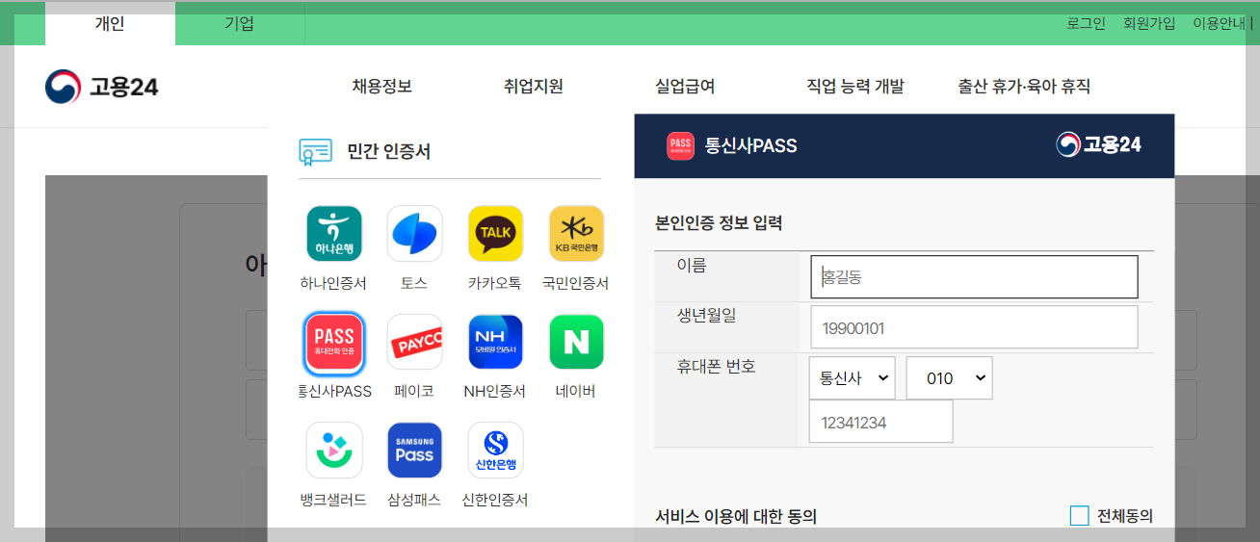Click the 페이코 label text
1260x542 pixels.
(x=414, y=391)
